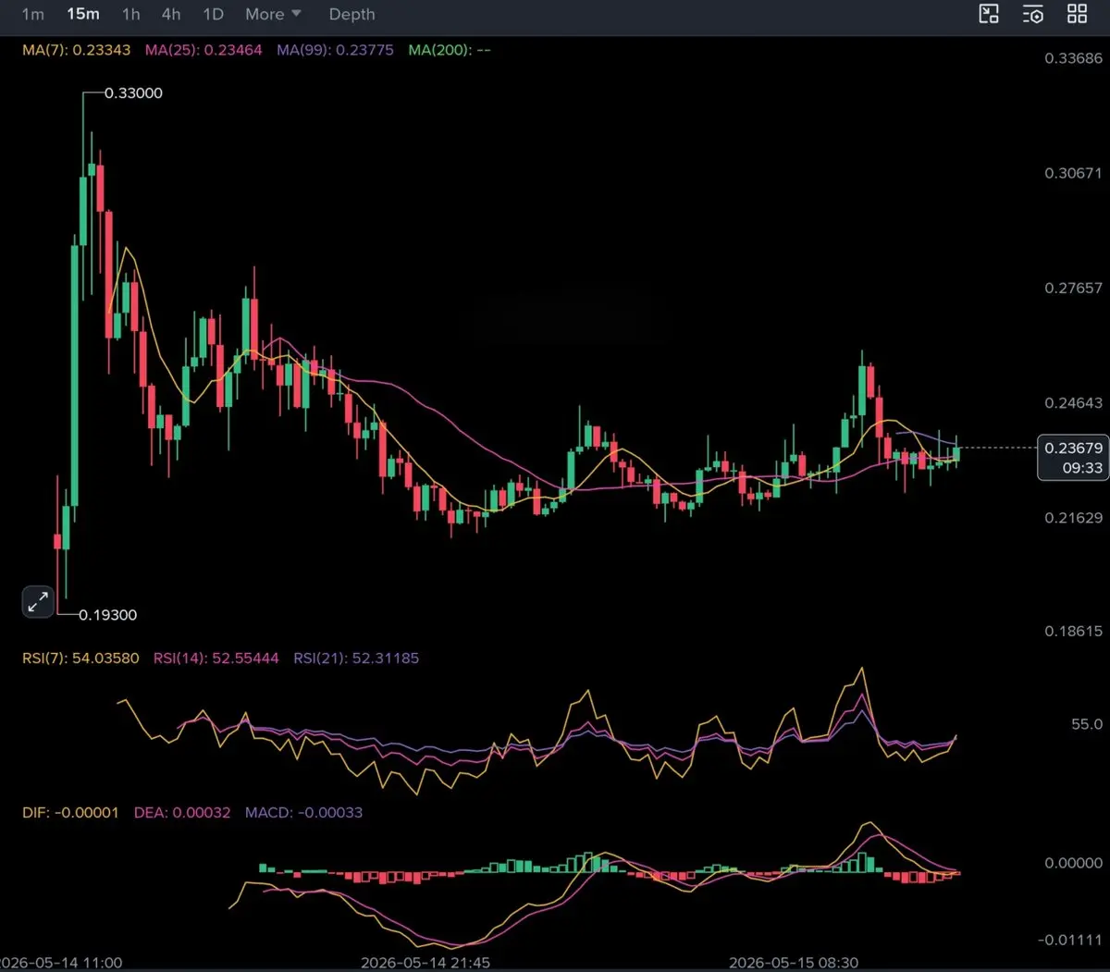
Task: Click the MACD value label
Action: tap(303, 813)
